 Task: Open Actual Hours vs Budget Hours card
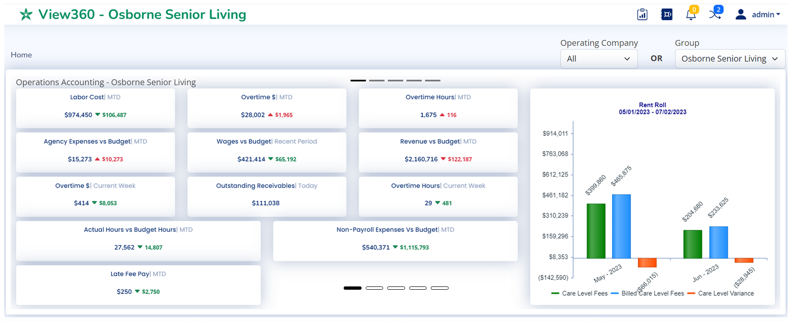[138, 241]
